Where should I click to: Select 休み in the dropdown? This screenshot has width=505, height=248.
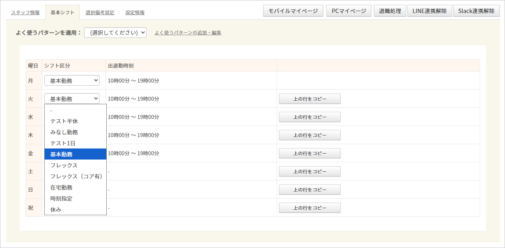pyautogui.click(x=56, y=210)
